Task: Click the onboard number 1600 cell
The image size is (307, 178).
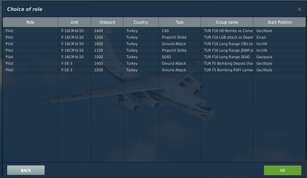Action: pyautogui.click(x=99, y=44)
